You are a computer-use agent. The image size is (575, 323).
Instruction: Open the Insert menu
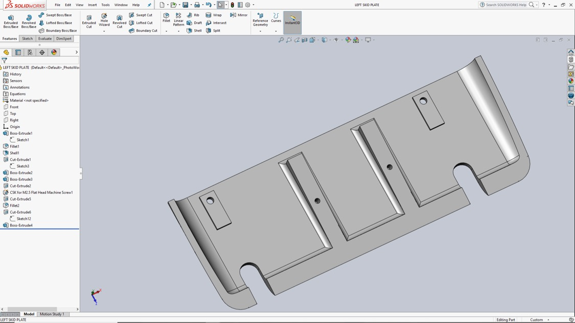93,5
